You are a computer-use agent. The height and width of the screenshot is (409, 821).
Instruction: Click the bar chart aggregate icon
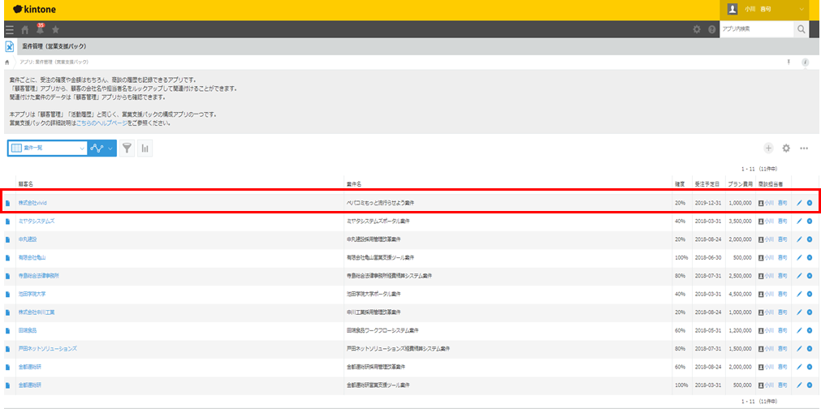[x=145, y=149]
